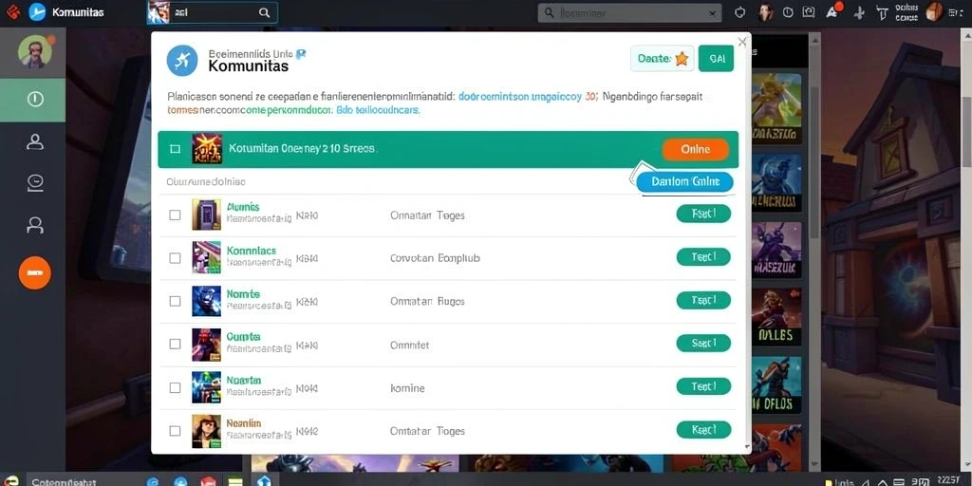Click the 'Corvotan Eomplub' text
This screenshot has width=972, height=486.
point(435,258)
